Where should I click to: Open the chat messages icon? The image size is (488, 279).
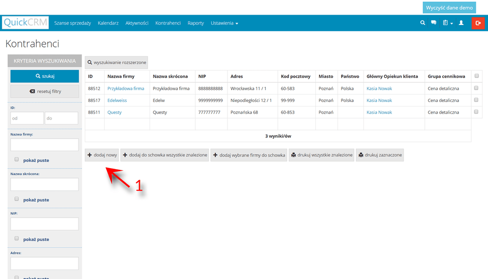coord(433,23)
